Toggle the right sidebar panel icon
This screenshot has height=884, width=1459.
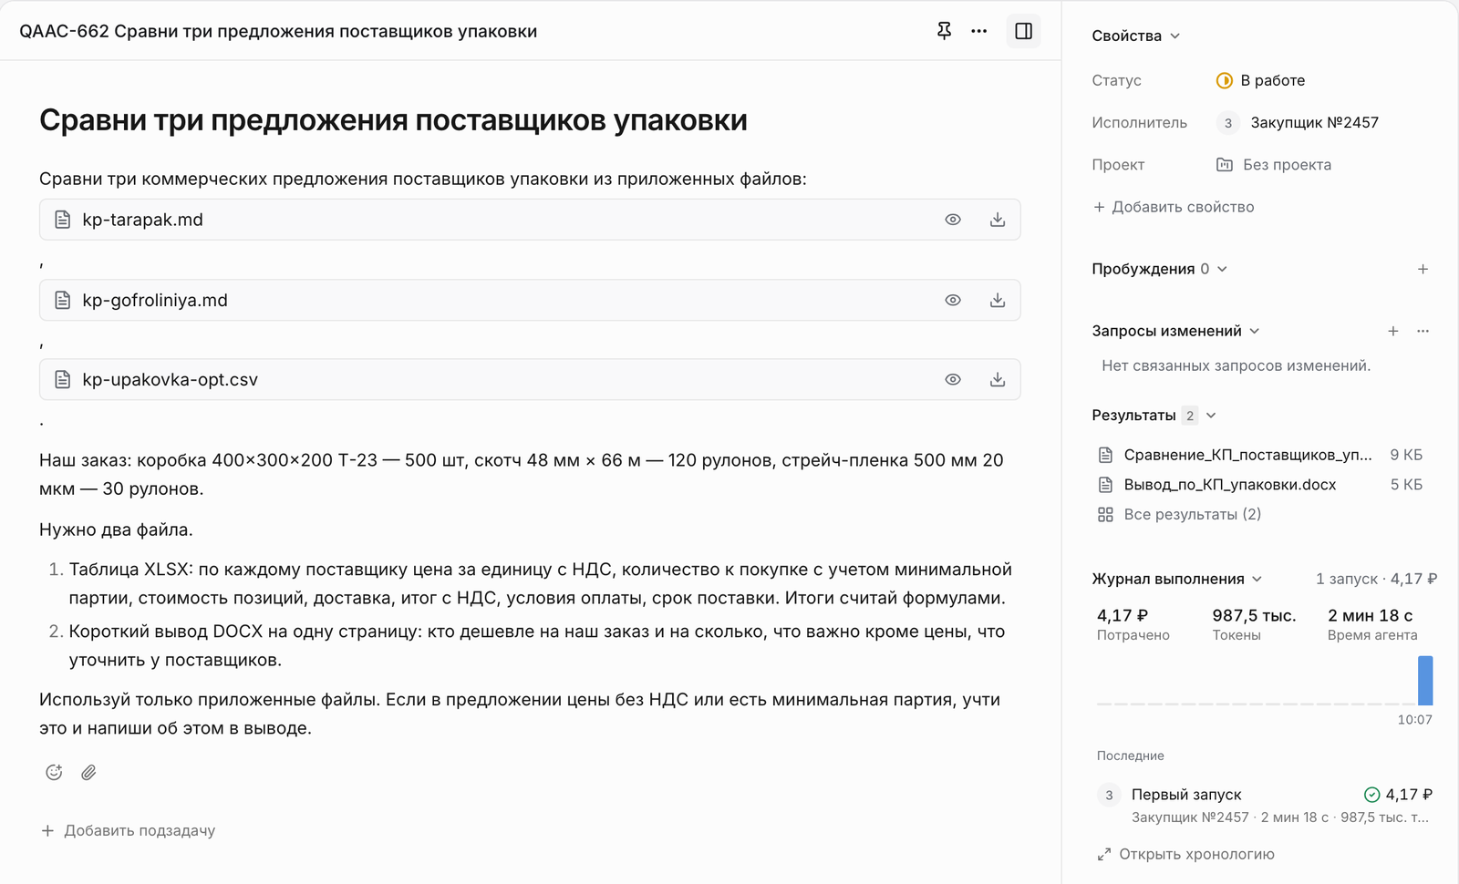[1023, 31]
